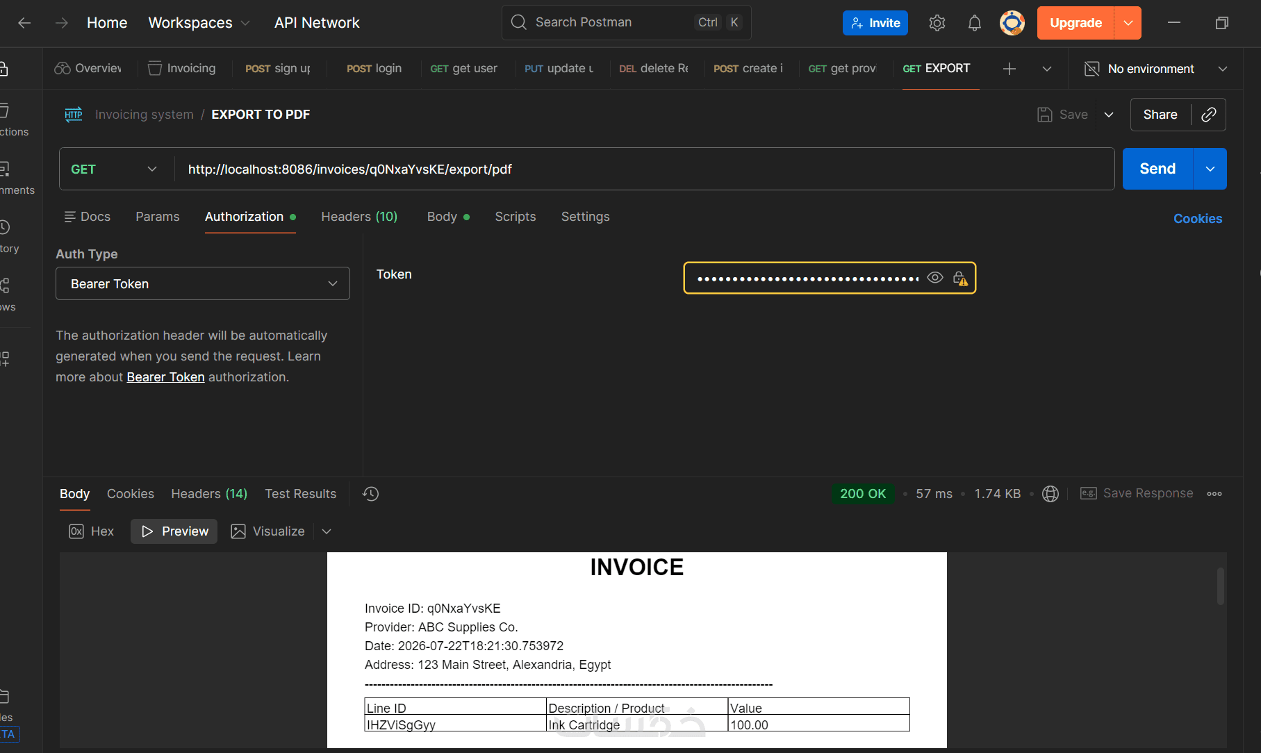Change the Bearer Token auth type
Image resolution: width=1261 pixels, height=753 pixels.
click(203, 283)
